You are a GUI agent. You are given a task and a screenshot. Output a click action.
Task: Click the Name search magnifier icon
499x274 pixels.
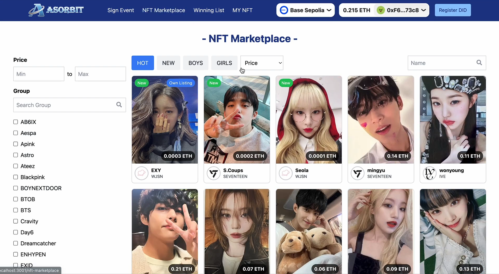pos(479,63)
